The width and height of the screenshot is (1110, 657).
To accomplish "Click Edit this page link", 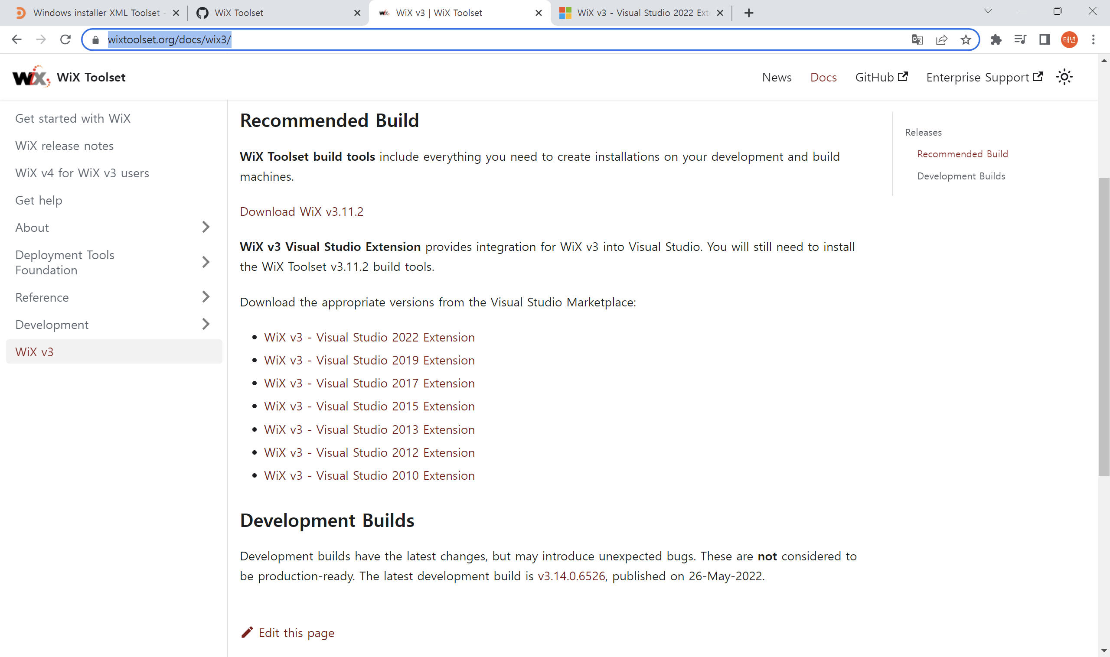I will pyautogui.click(x=287, y=633).
